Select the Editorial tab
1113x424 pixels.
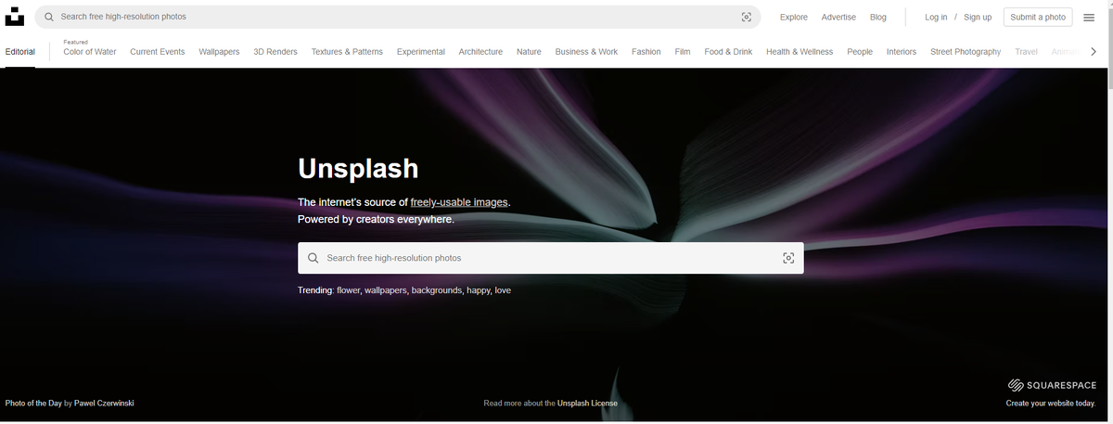[x=20, y=52]
